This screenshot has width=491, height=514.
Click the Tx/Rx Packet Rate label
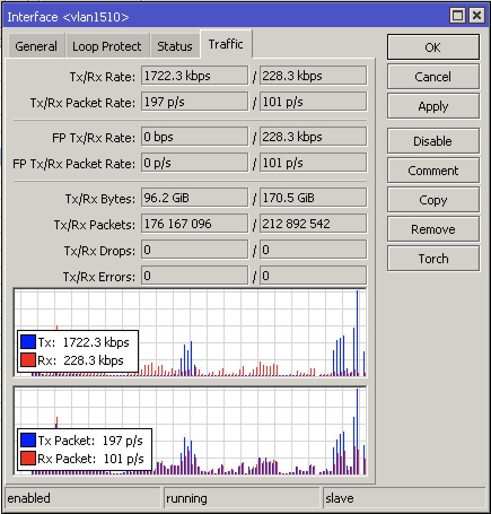click(x=82, y=103)
